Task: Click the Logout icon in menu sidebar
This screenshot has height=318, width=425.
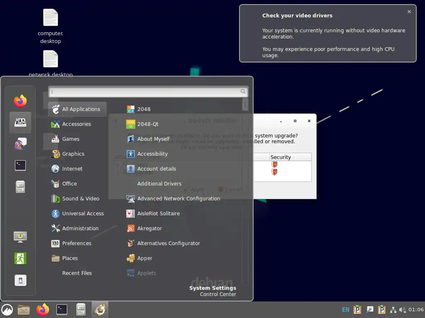Action: point(20,258)
